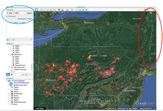Open the Get Directions link
Image resolution: width=163 pixels, height=111 pixels.
[x=22, y=19]
